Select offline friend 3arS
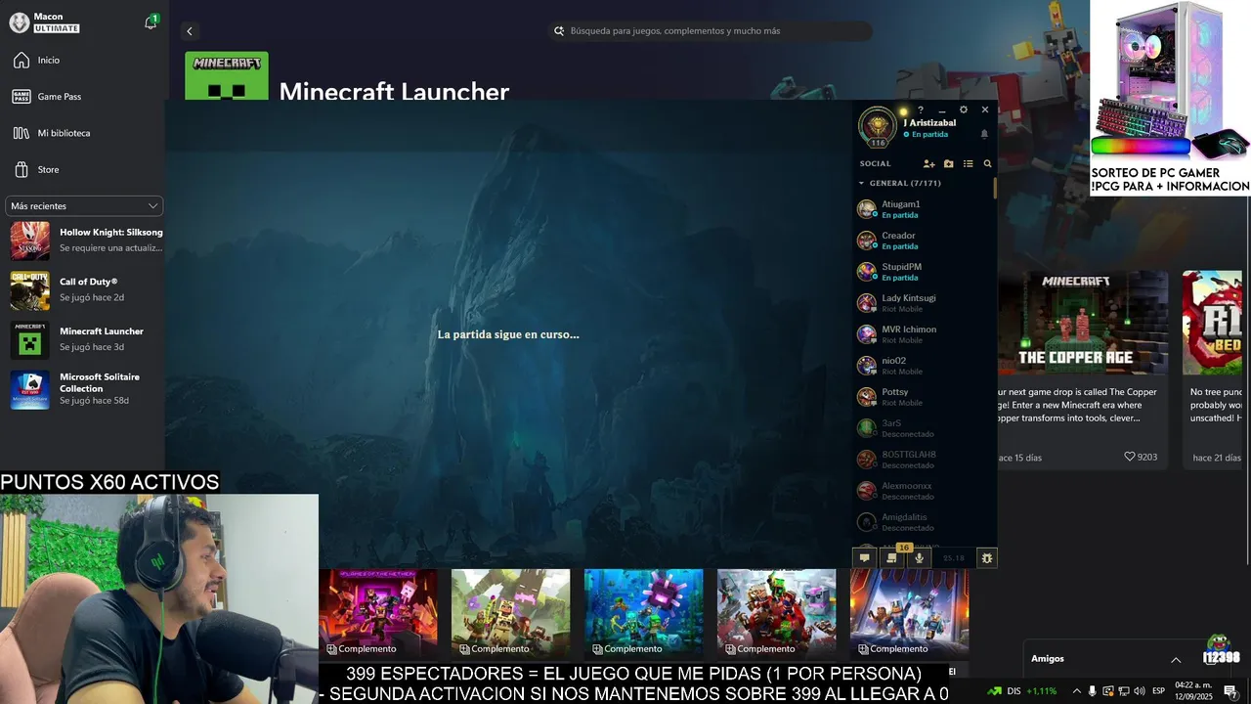Image resolution: width=1251 pixels, height=704 pixels. [924, 428]
